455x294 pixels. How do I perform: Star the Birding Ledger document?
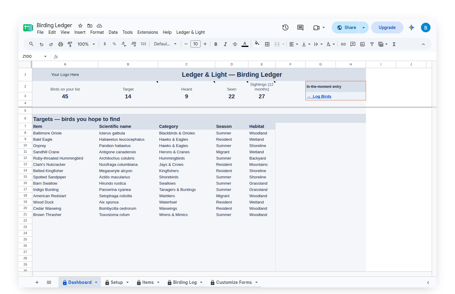coord(80,26)
